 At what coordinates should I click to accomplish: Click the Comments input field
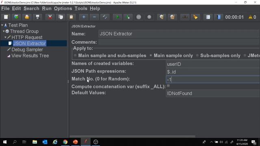179,42
